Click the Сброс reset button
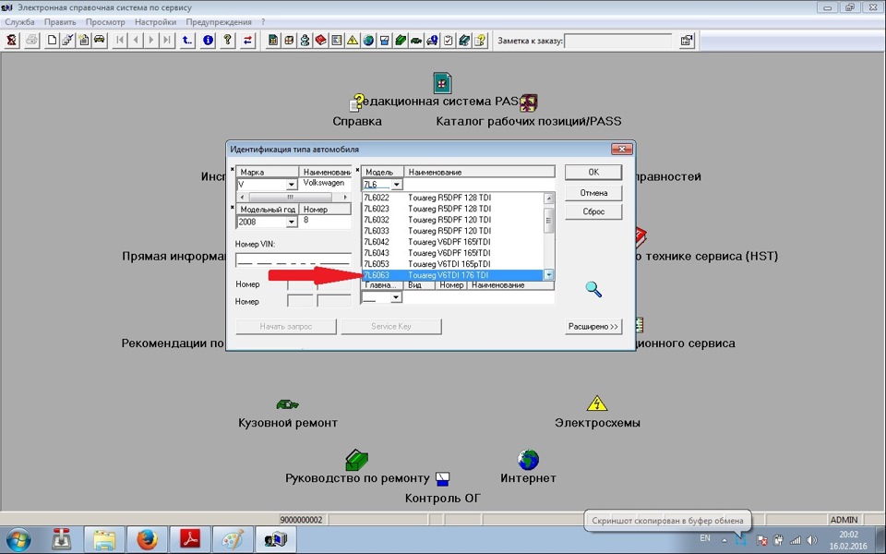This screenshot has width=886, height=554. pyautogui.click(x=593, y=211)
